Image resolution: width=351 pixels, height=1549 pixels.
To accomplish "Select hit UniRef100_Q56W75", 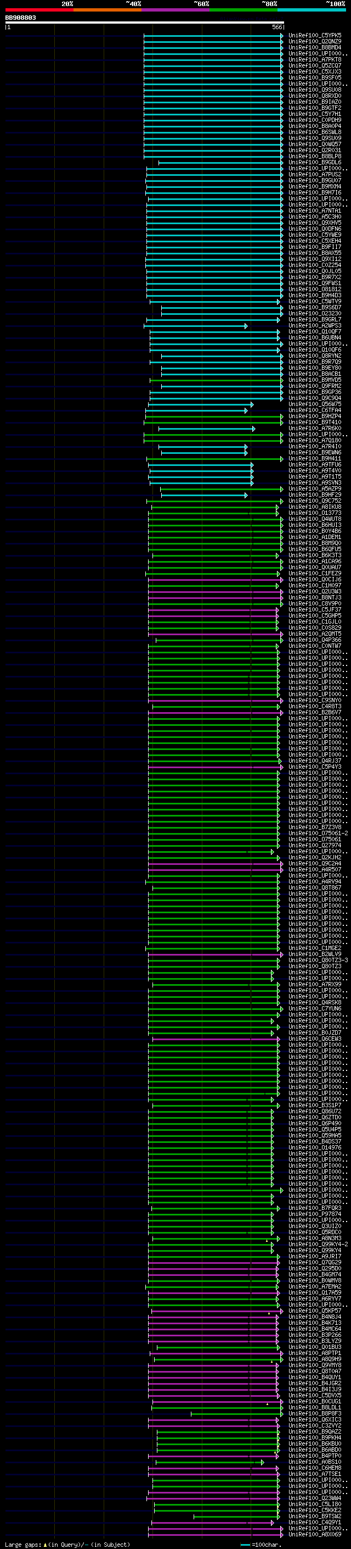I will pos(315,404).
